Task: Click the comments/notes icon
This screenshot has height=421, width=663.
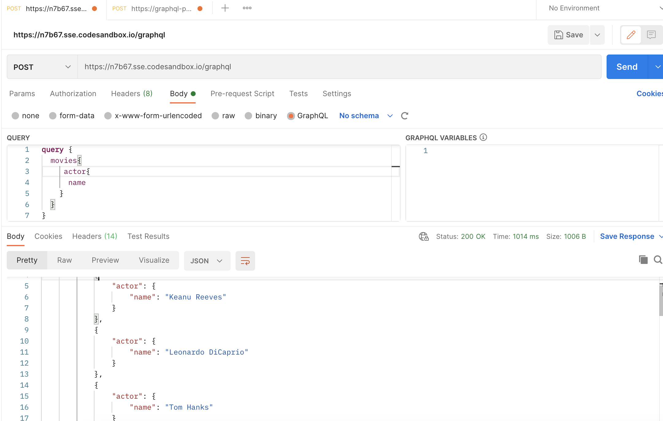Action: (651, 34)
